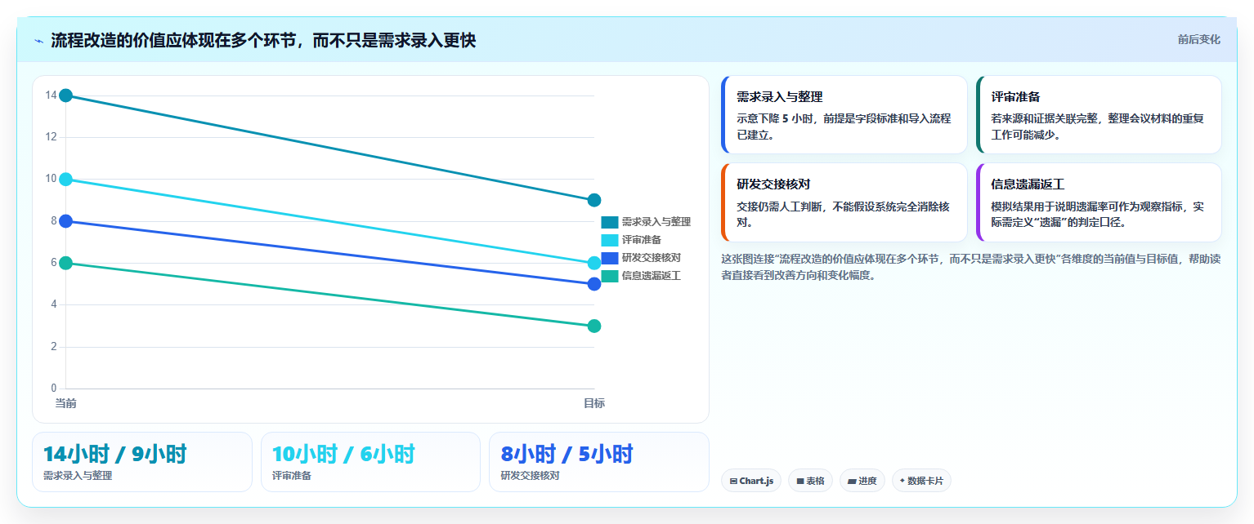The width and height of the screenshot is (1254, 524).
Task: Click the 评审准备 data point at 目标 (6)
Action: click(x=594, y=263)
